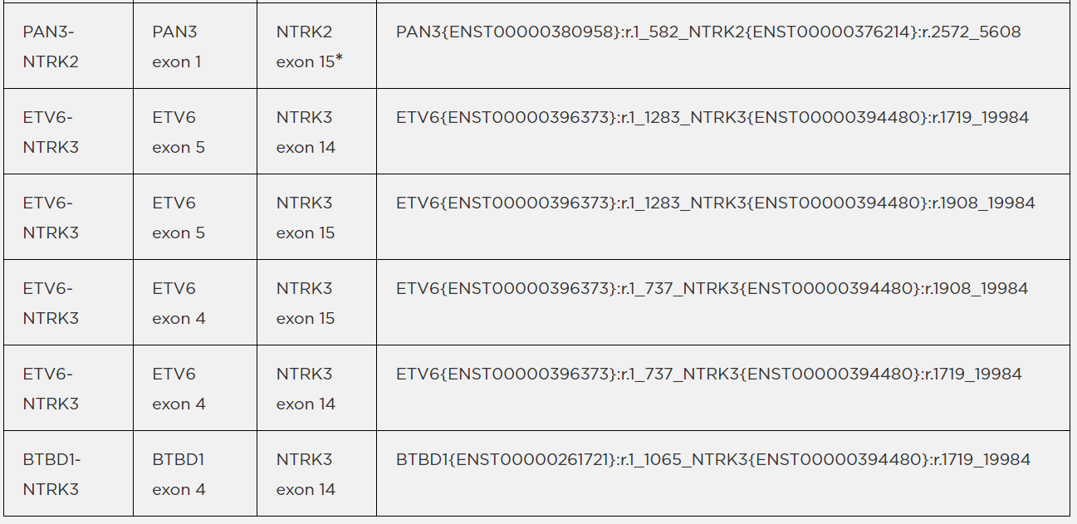Select NTRK3 exon 14 beside ETV6 exon 5

point(306,132)
